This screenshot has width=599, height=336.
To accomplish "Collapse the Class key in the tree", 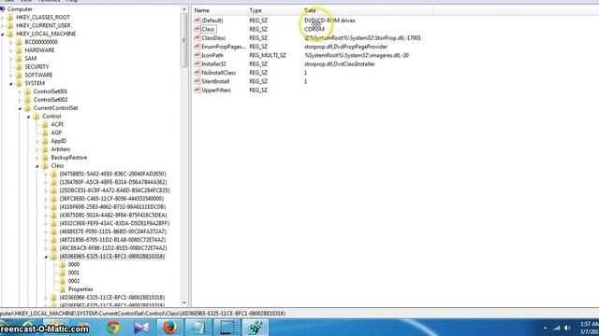I will coord(37,166).
